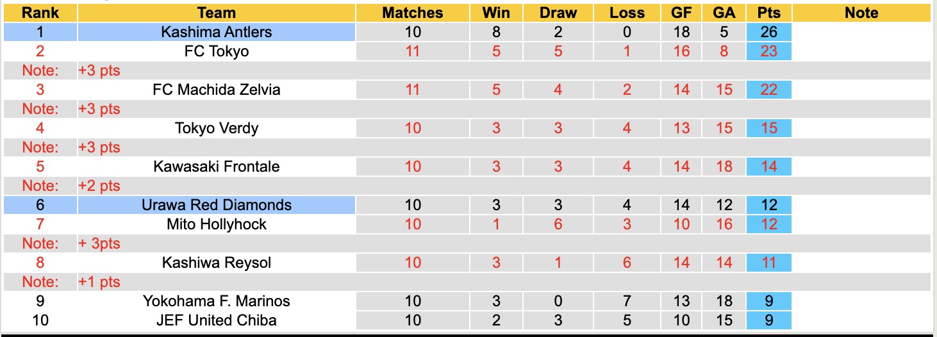Select FC Machida Zelvia in the table

(217, 90)
